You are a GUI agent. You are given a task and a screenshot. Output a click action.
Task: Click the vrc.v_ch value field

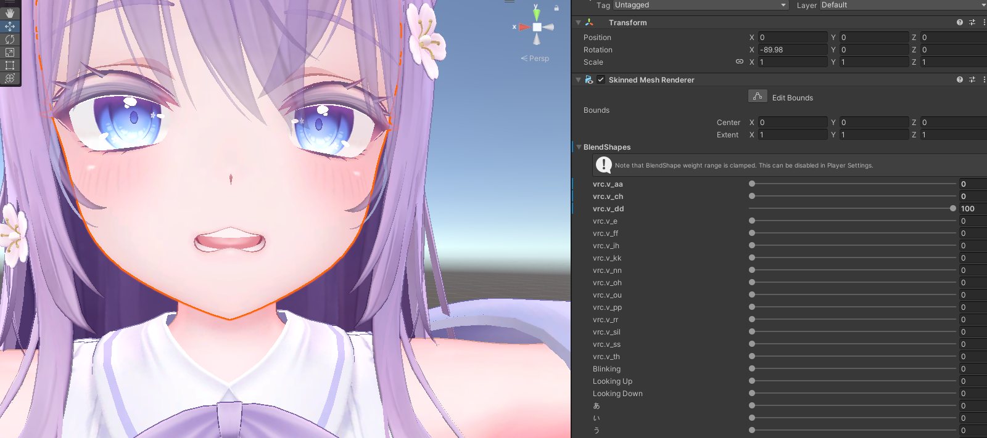973,196
